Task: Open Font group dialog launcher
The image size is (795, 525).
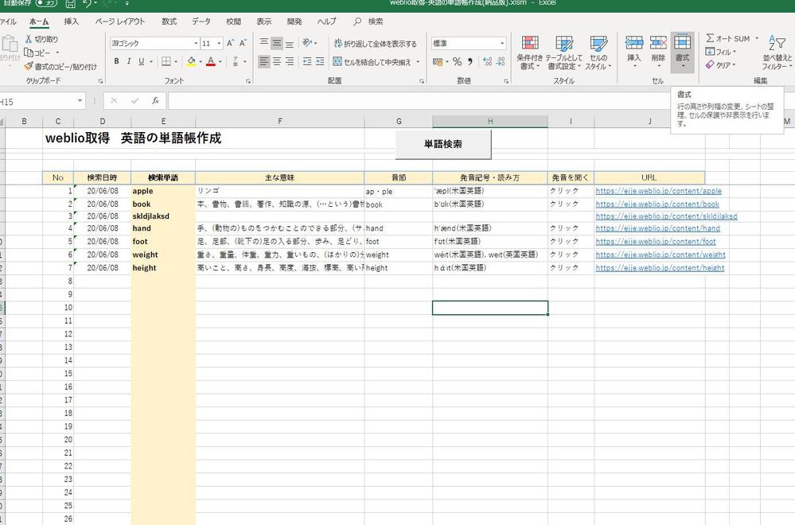Action: coord(248,81)
